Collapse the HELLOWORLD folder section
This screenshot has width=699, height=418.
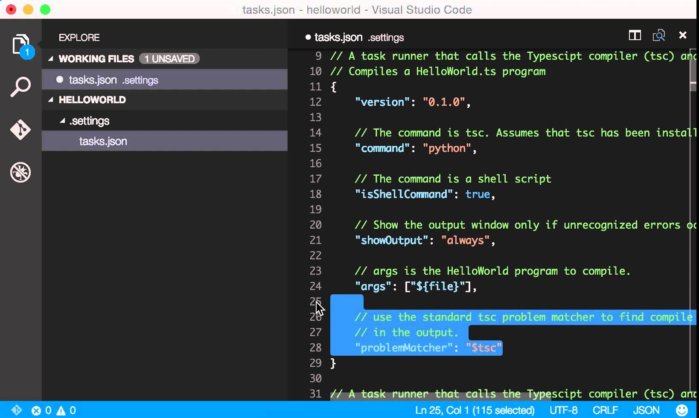click(x=51, y=100)
